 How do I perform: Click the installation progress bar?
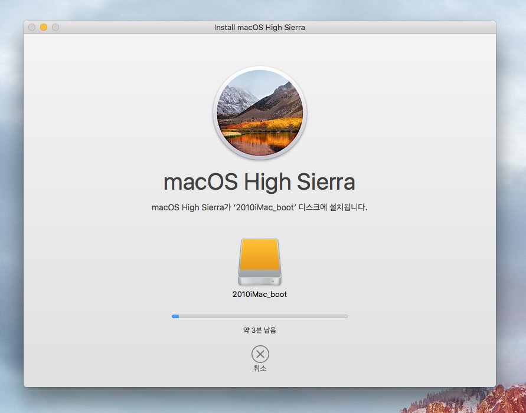[x=260, y=316]
